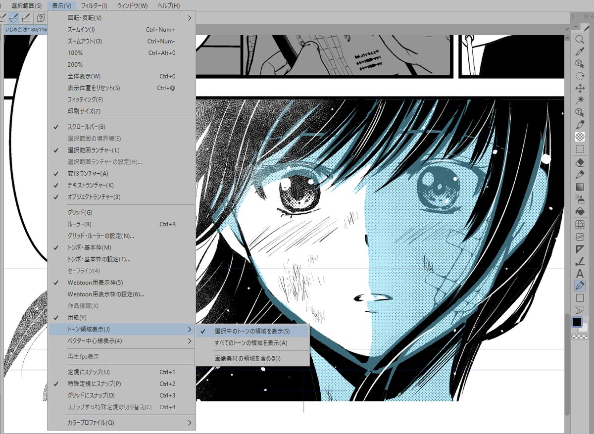594x434 pixels.
Task: Select the Auto select magic wand tool
Action: 580,100
